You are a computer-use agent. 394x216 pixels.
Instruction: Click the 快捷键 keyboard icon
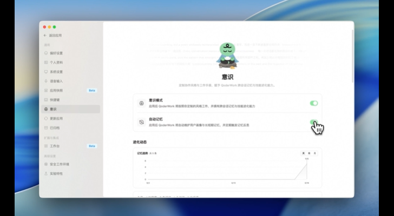46,100
